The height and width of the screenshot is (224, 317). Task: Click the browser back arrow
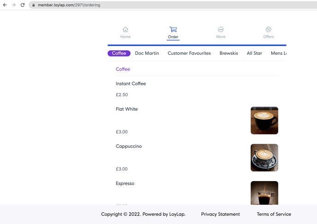5,5
